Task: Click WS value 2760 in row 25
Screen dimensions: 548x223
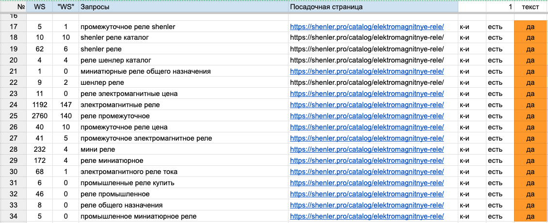Action: pyautogui.click(x=39, y=116)
